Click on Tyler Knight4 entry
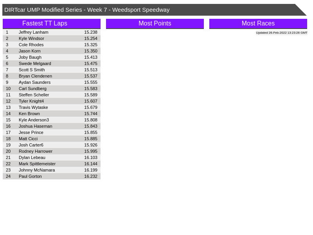This screenshot has width=313, height=235. [31, 101]
